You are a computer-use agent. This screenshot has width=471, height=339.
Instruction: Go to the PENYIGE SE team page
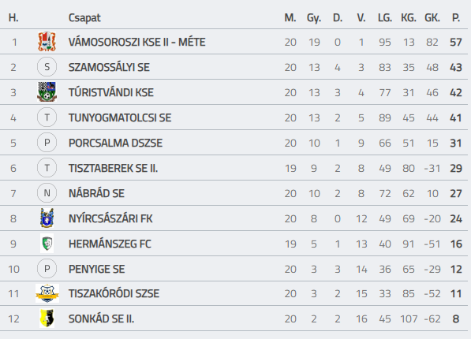(x=97, y=269)
